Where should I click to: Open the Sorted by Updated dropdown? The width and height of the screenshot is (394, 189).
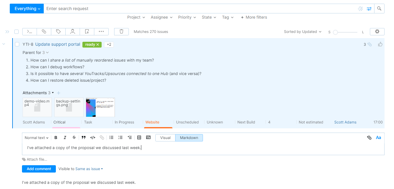302,31
